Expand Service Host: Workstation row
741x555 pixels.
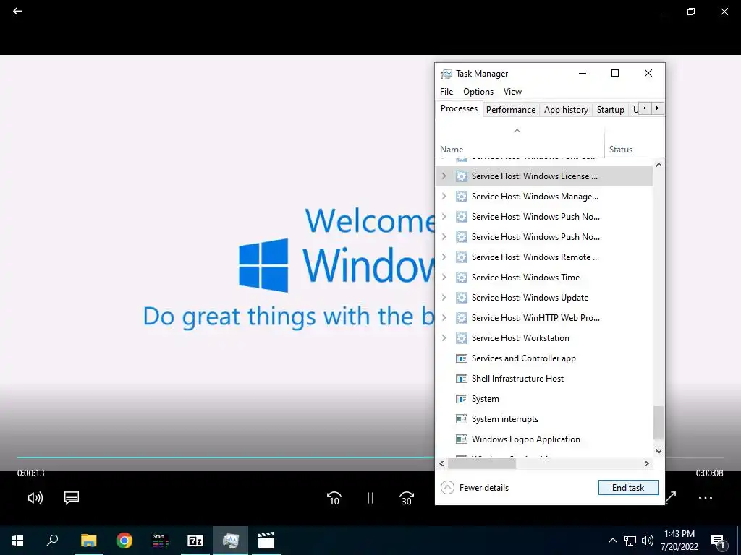[444, 338]
